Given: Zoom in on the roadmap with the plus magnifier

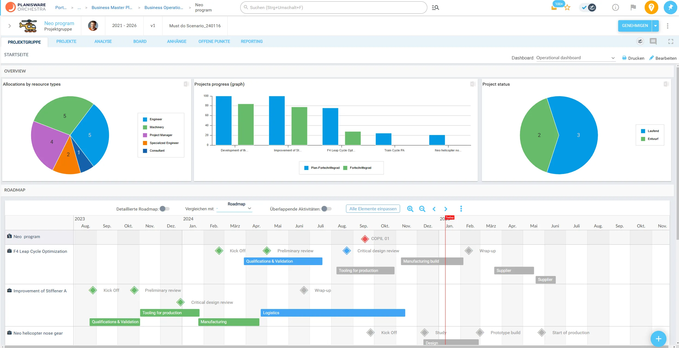Looking at the screenshot, I should pyautogui.click(x=410, y=209).
